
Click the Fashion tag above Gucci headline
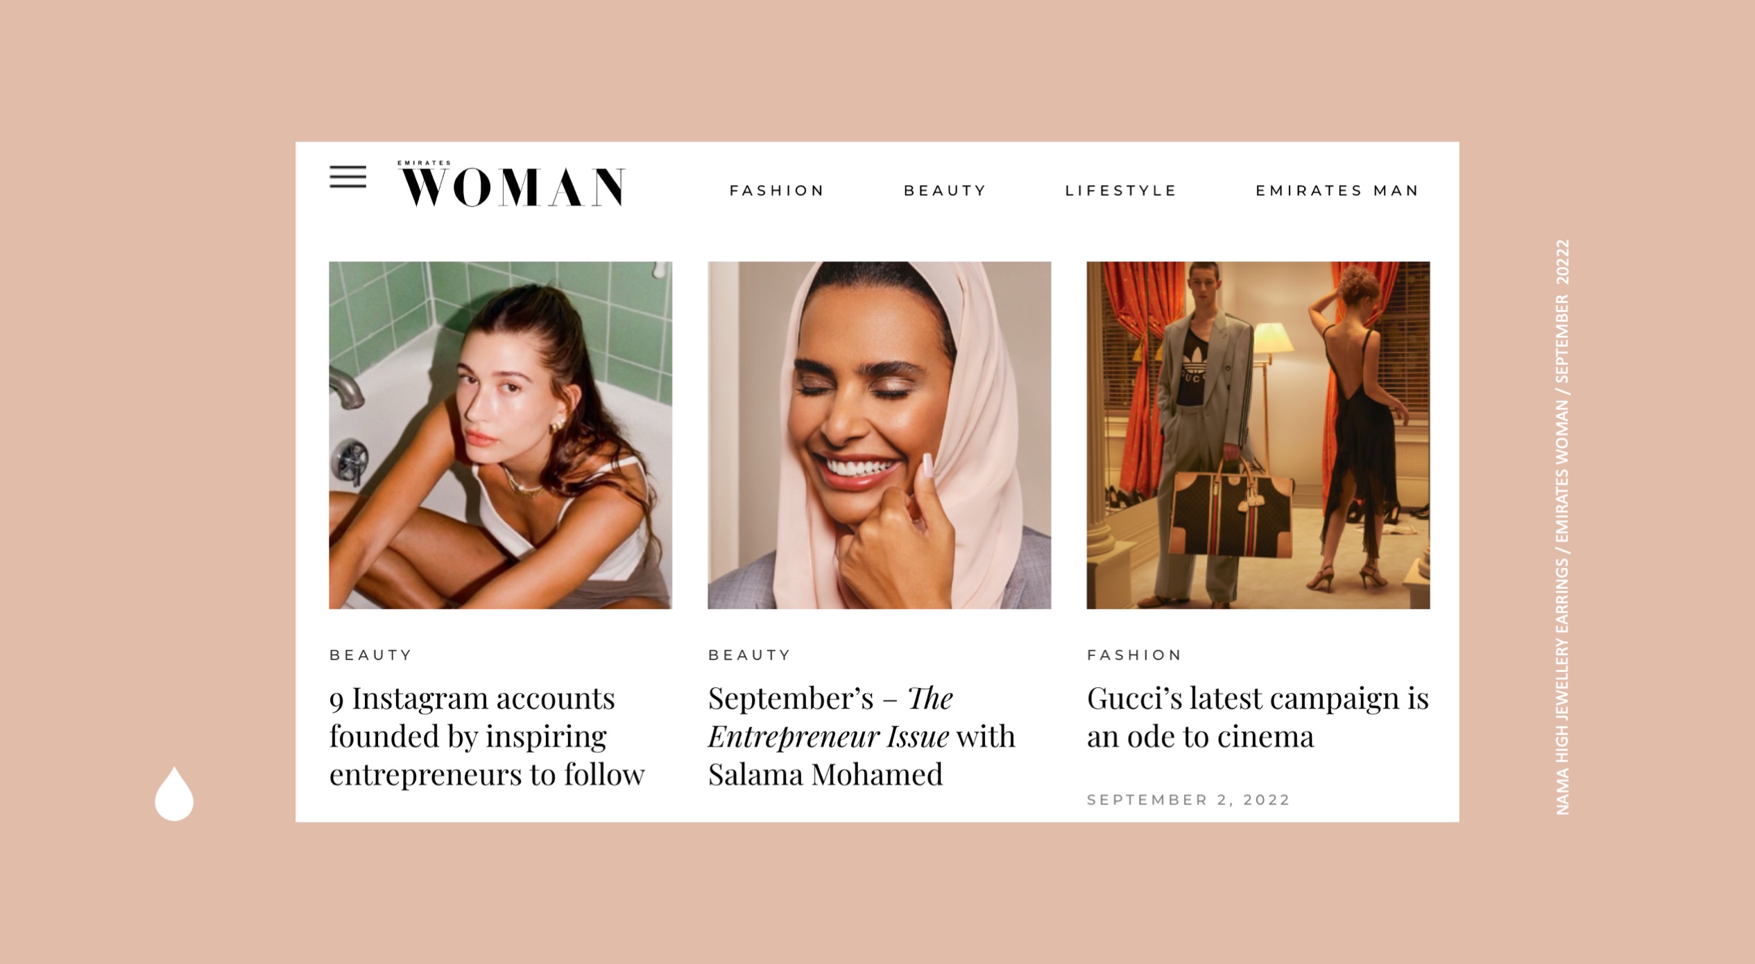pos(1134,655)
